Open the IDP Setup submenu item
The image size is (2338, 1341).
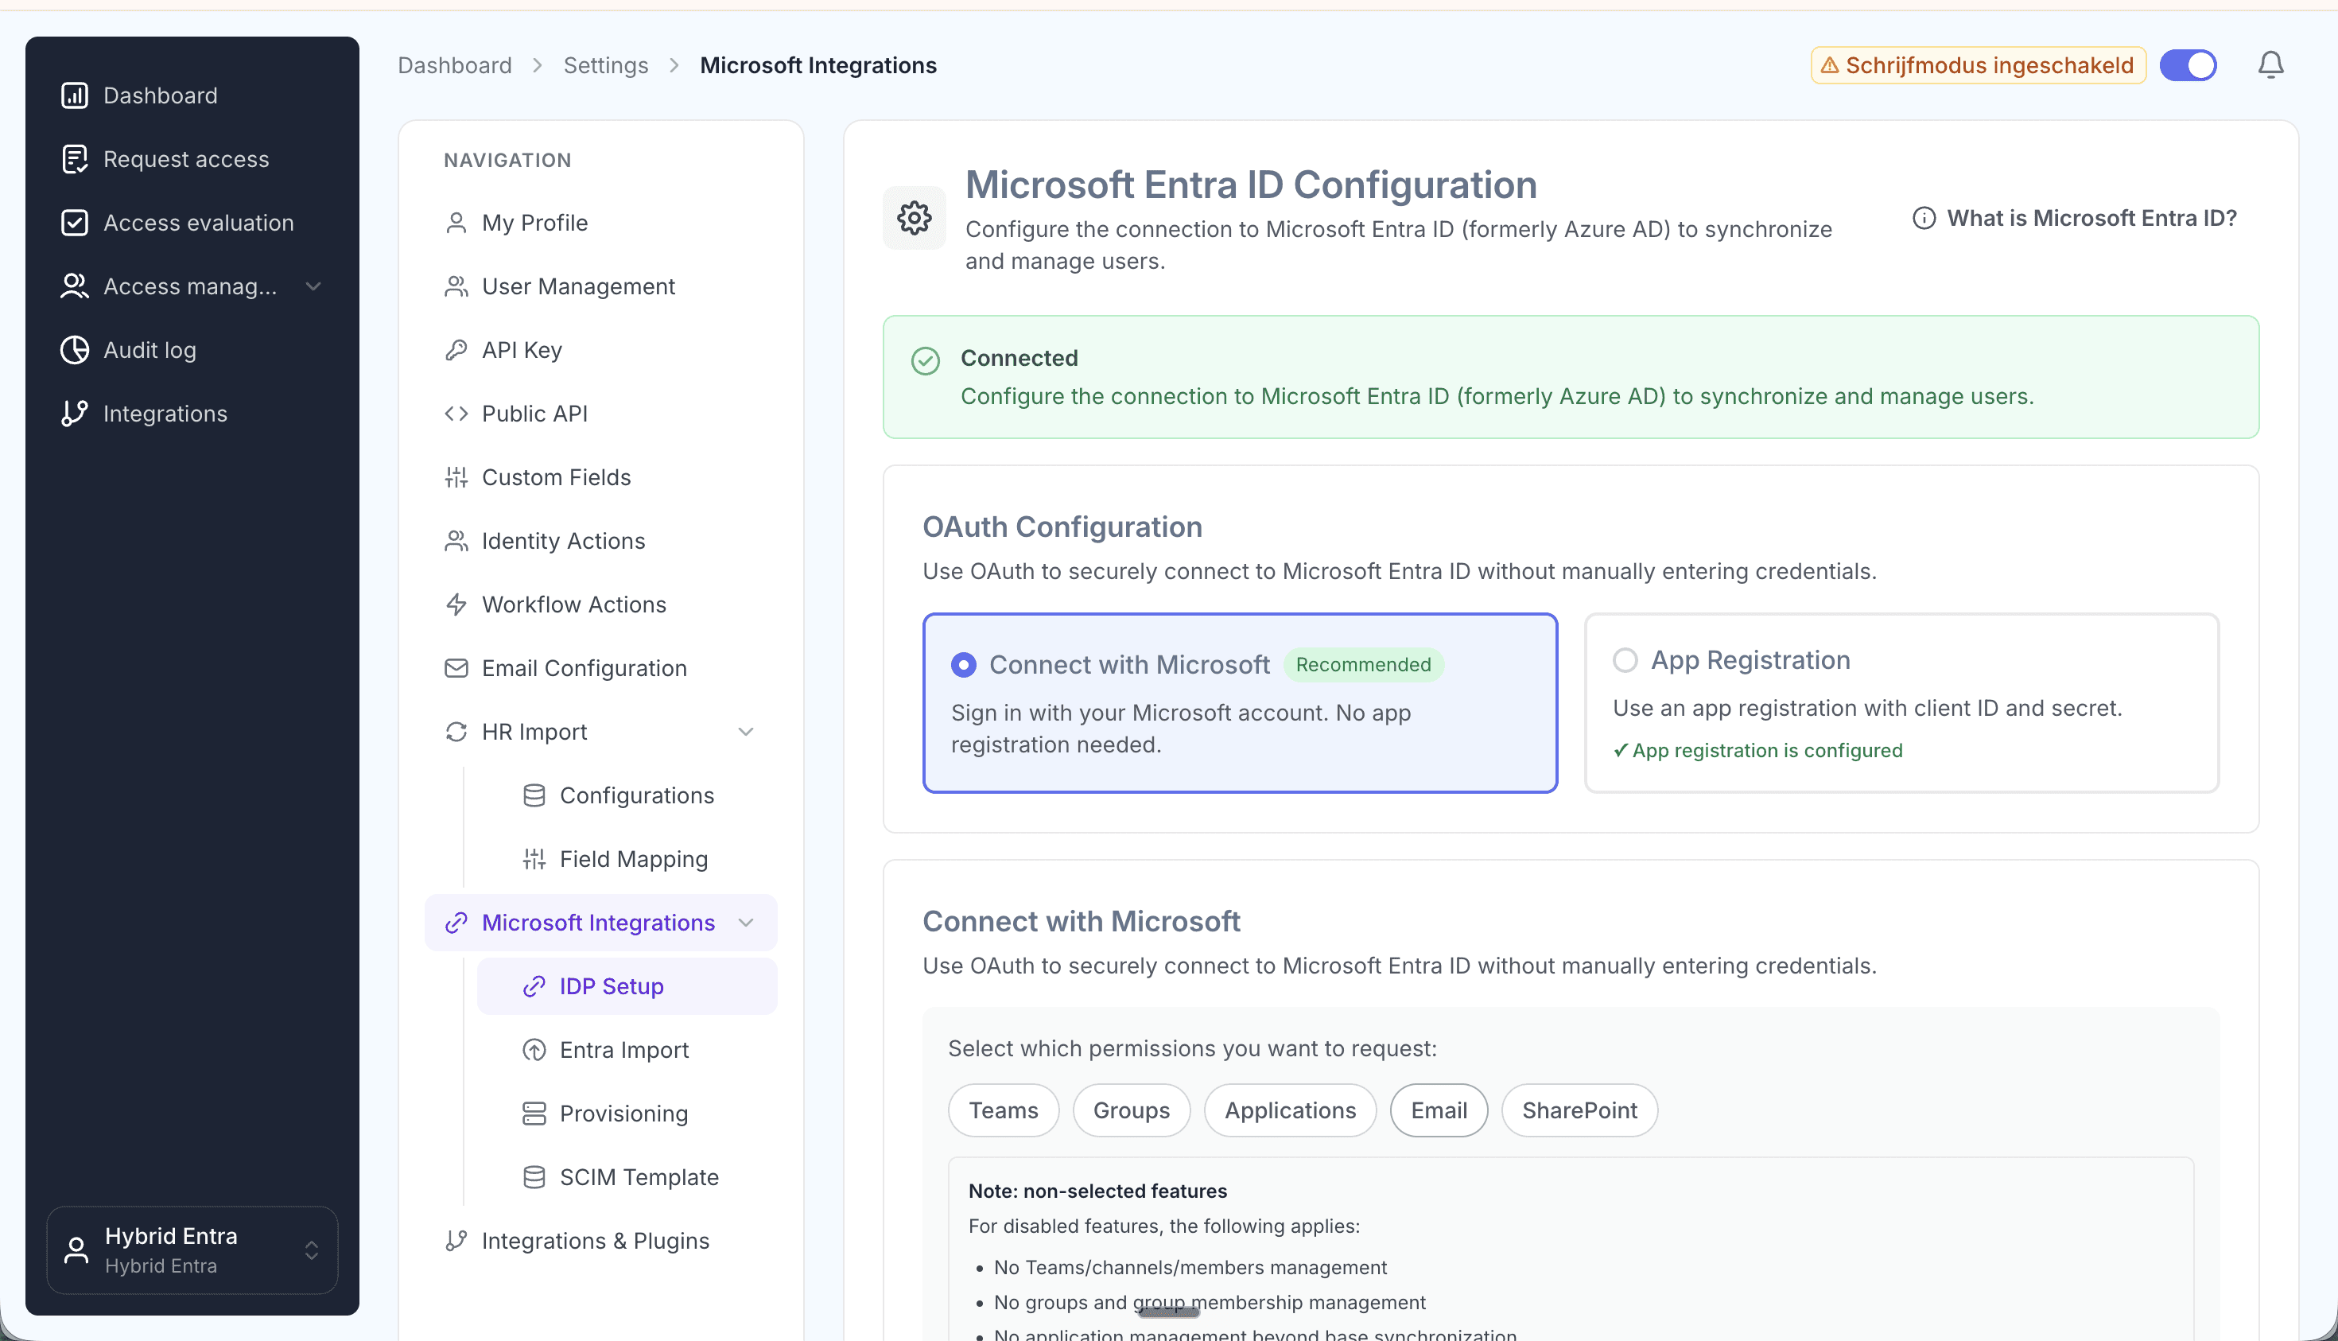626,985
